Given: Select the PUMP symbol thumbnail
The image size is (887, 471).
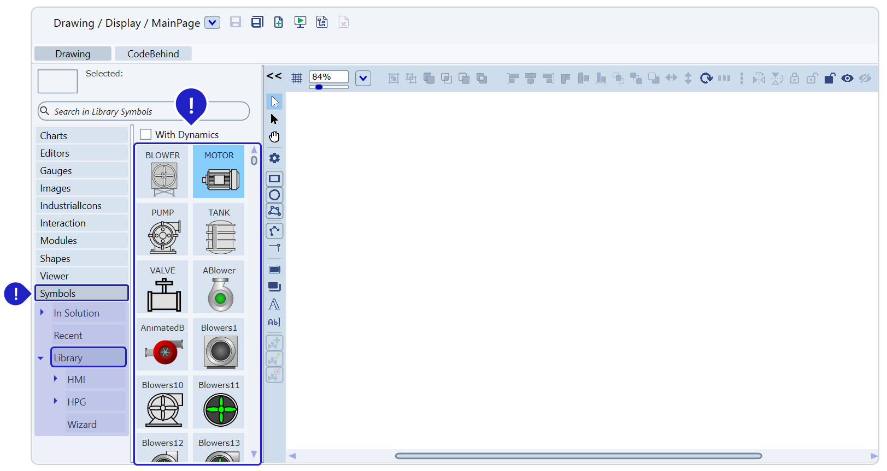Looking at the screenshot, I should (163, 230).
